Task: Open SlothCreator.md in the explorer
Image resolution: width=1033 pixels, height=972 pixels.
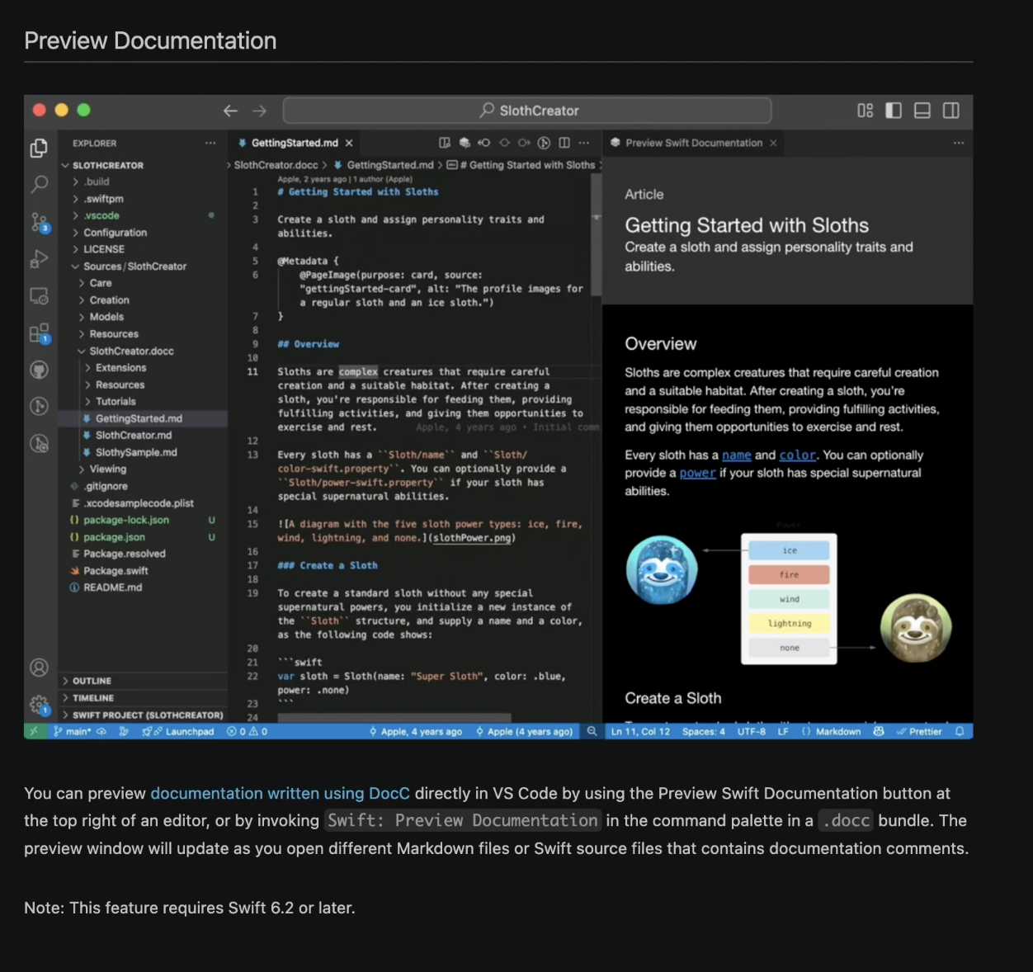Action: [x=142, y=436]
